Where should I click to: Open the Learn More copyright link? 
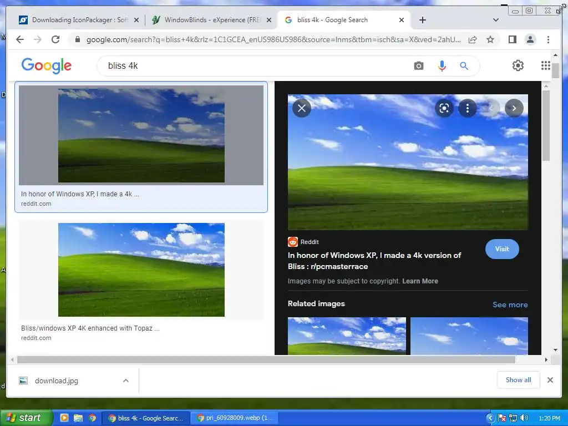[420, 281]
